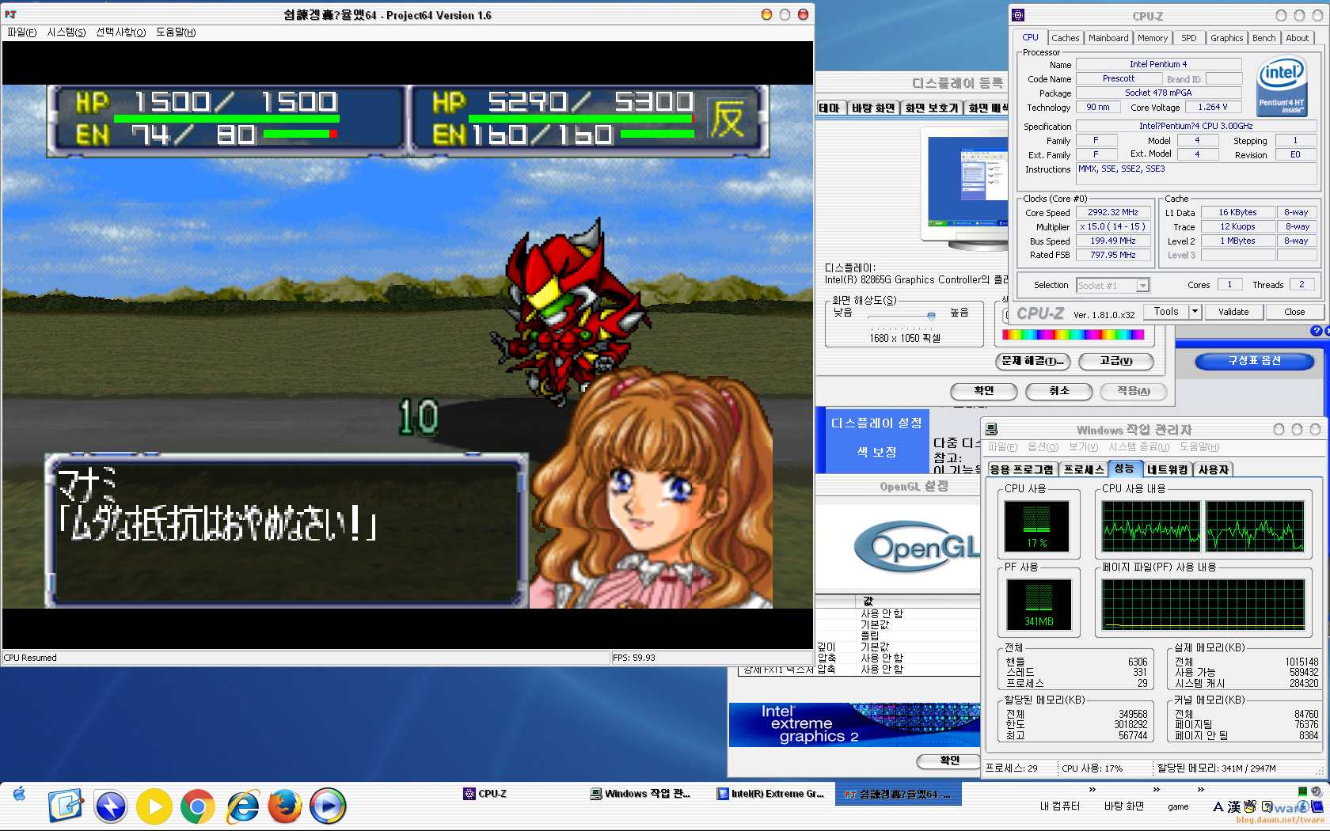
Task: Click the CPU-Z title bar icon
Action: (x=1019, y=15)
